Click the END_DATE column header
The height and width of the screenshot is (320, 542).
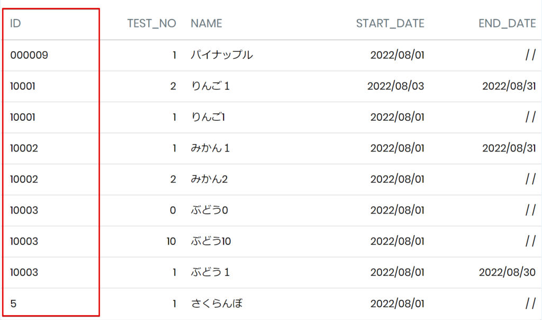pos(507,23)
